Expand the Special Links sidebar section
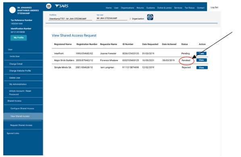The width and height of the screenshot is (241, 157). [x=13, y=133]
